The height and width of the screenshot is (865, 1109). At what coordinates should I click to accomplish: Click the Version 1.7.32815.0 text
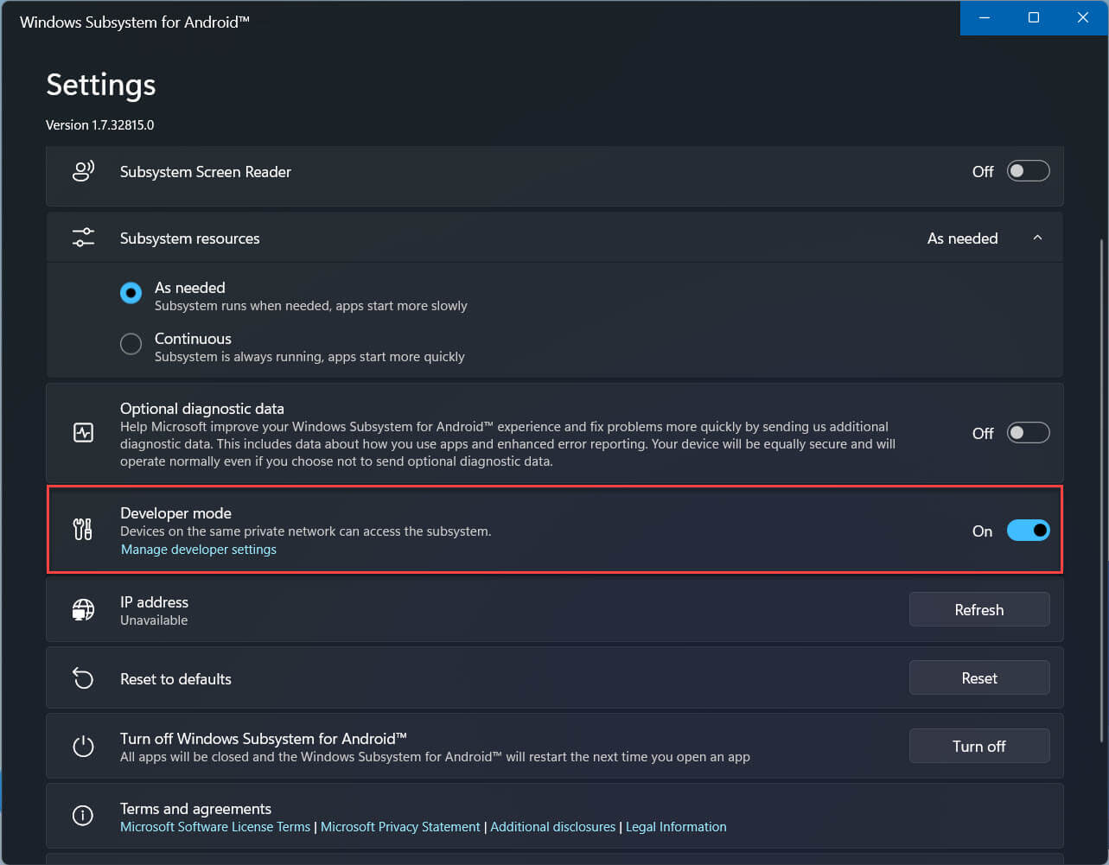click(100, 125)
